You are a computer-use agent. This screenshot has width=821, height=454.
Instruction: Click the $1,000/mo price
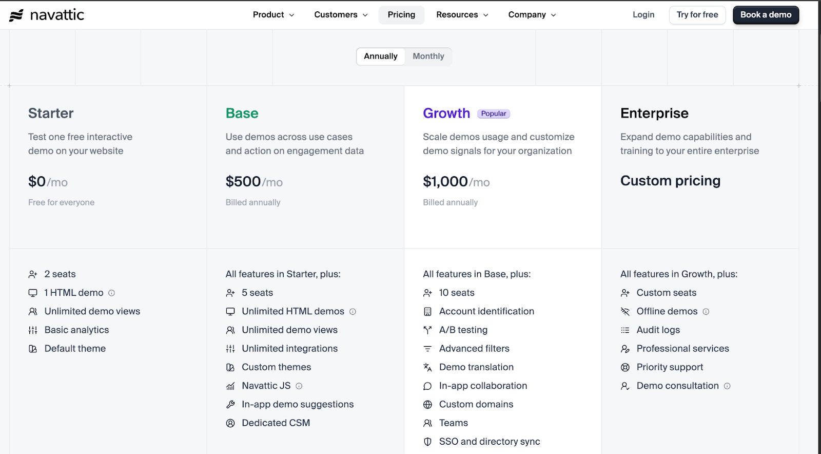coord(456,182)
